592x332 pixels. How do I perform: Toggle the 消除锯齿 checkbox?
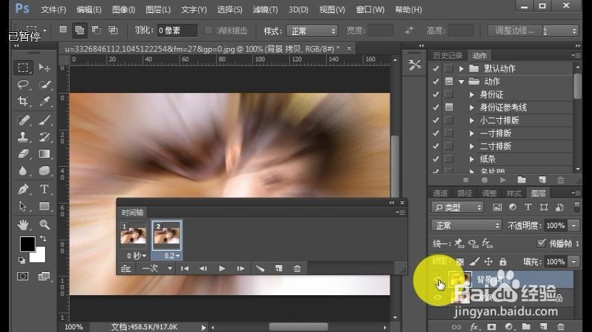pyautogui.click(x=208, y=31)
